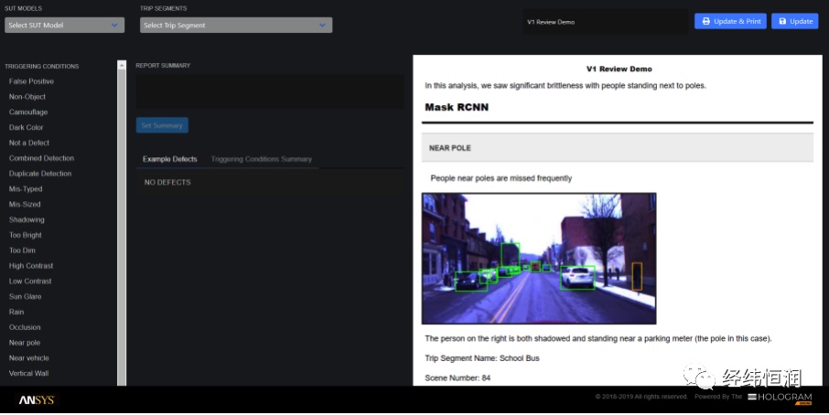Select High Contrast condition
Image resolution: width=829 pixels, height=415 pixels.
[31, 266]
